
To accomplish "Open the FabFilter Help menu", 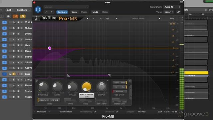I will coord(172,19).
